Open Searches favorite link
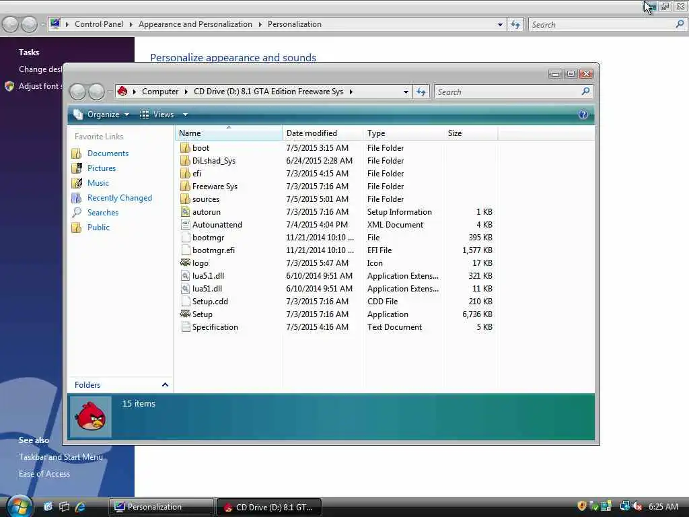Viewport: 689px width, 517px height. (103, 212)
